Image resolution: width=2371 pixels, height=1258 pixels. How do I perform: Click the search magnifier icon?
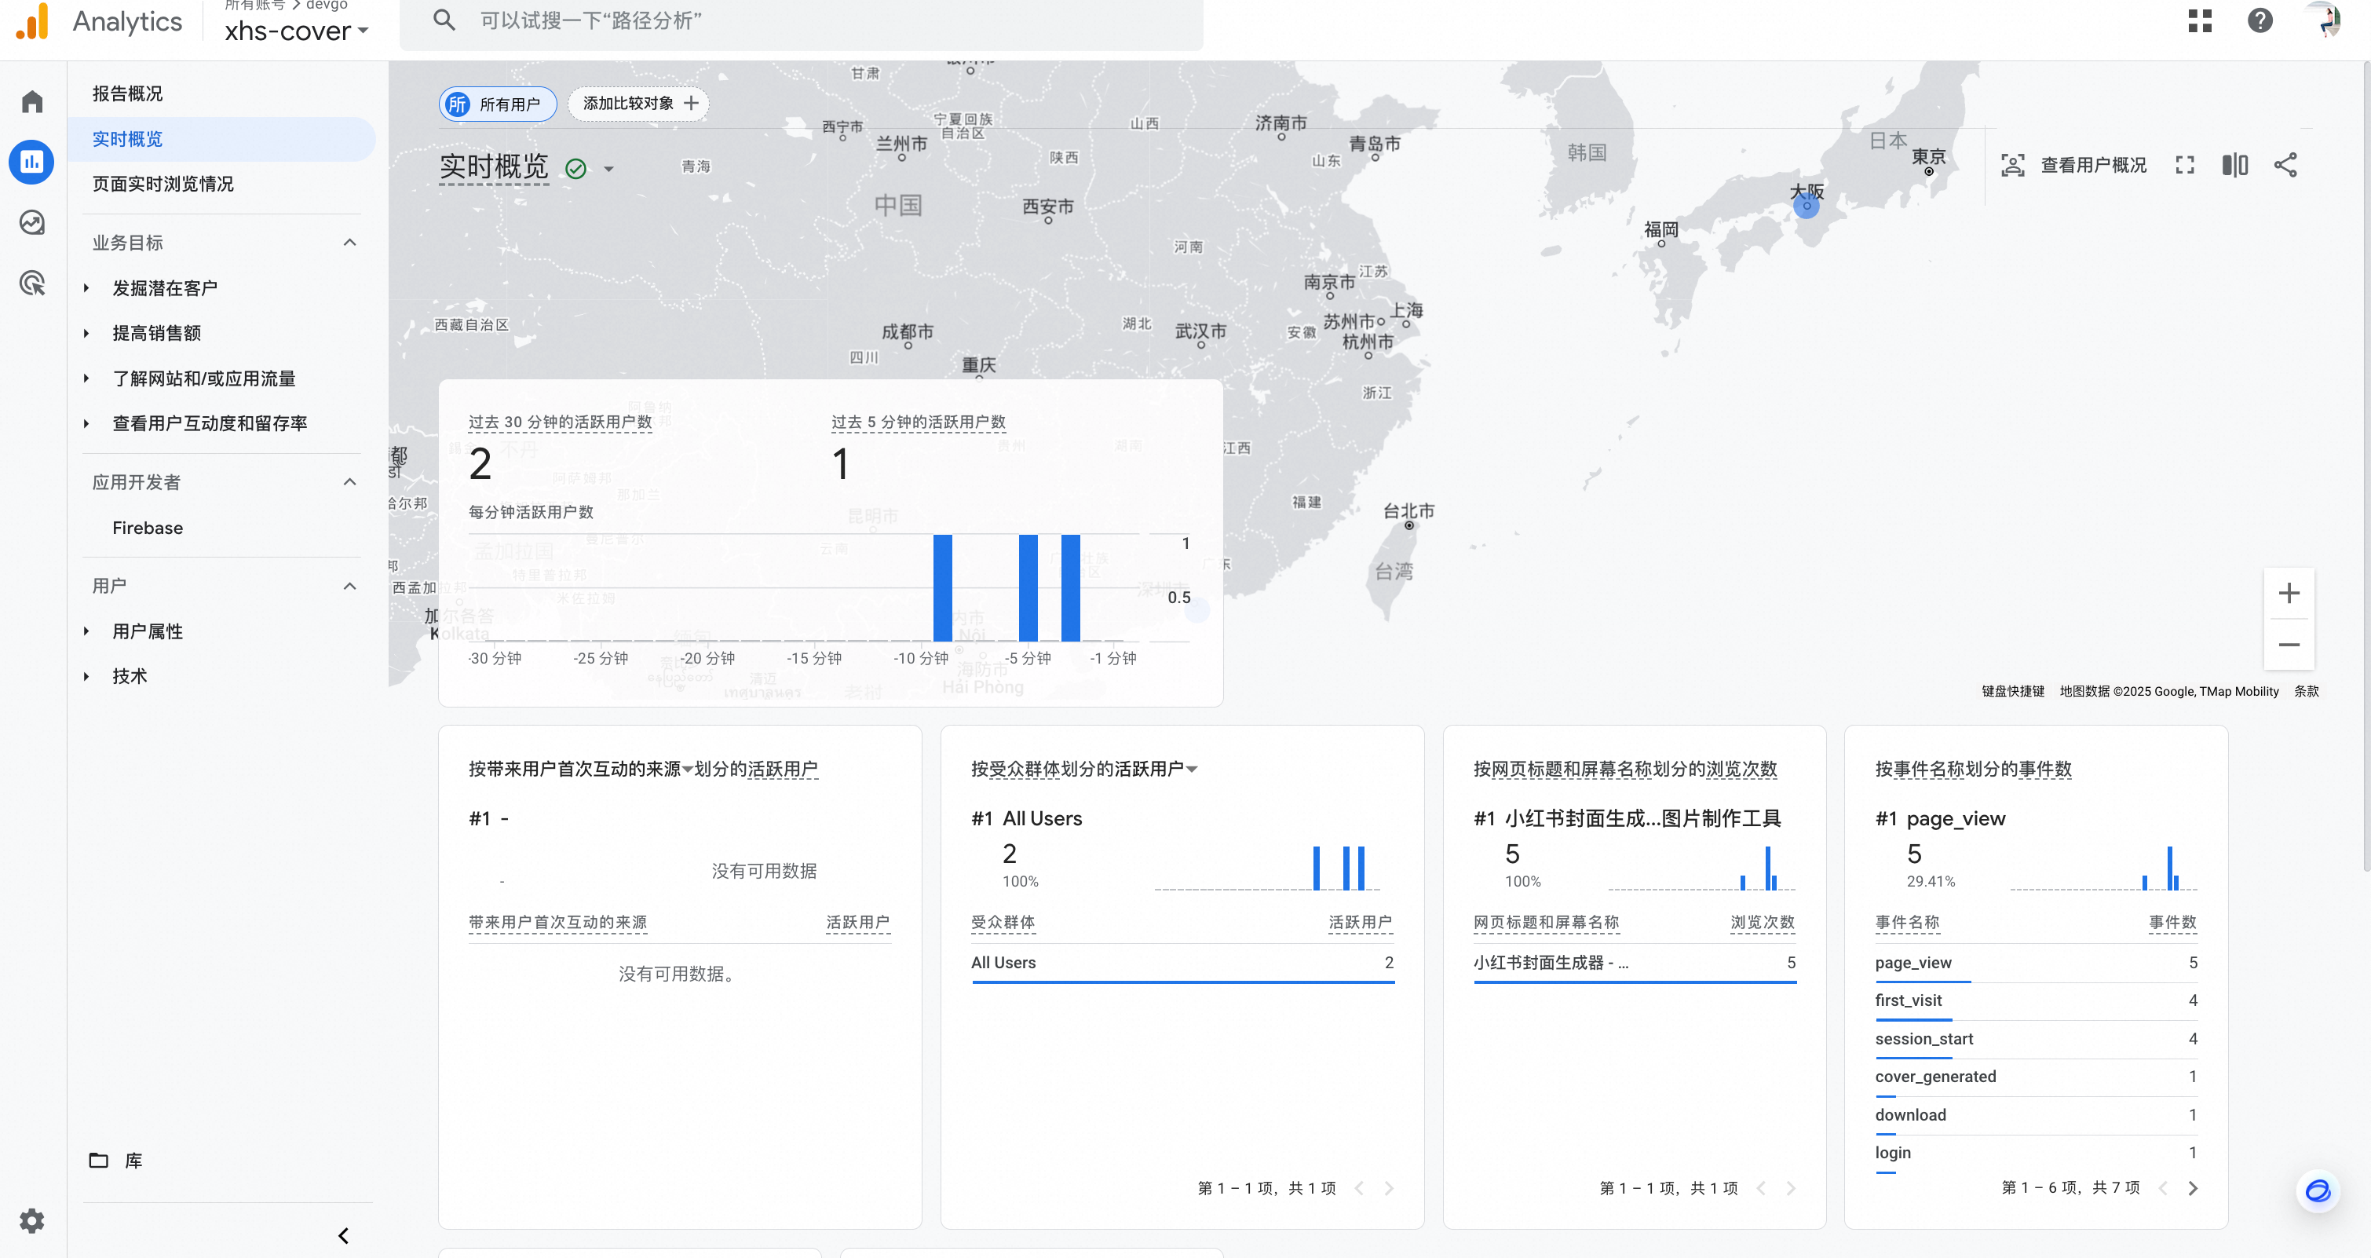point(444,20)
